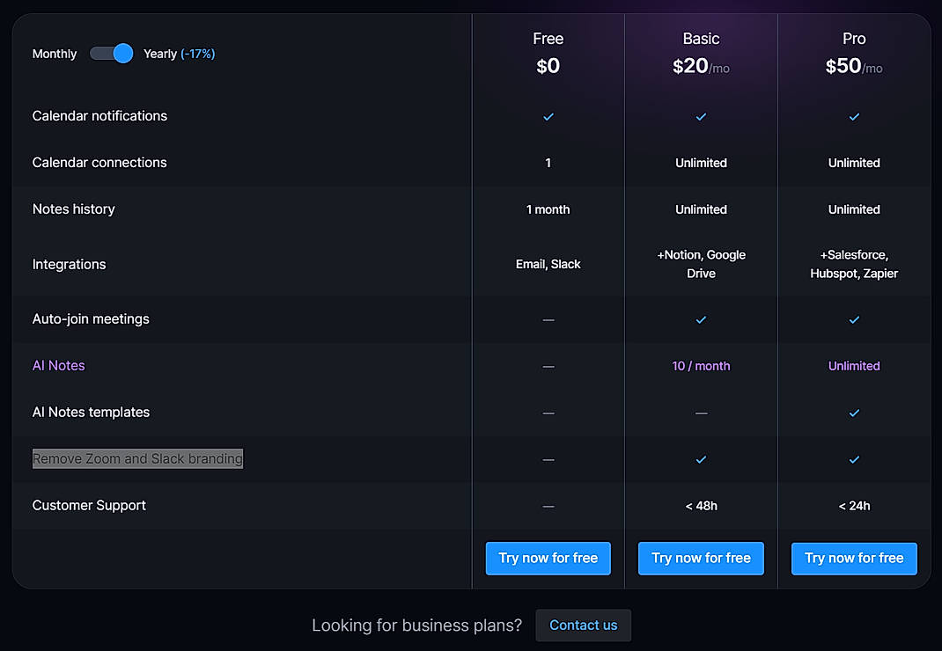Screen dimensions: 942x651
Task: Click Basic plan's Remove branding checkmark
Action: (x=701, y=458)
